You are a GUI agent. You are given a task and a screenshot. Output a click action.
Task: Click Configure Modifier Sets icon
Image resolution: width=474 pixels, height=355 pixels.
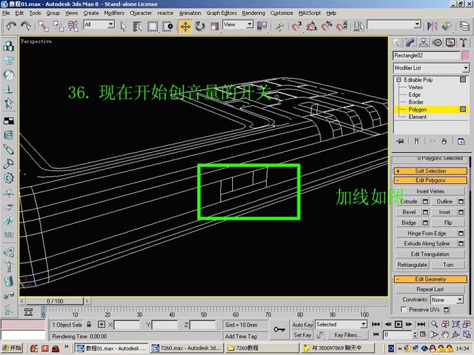461,141
